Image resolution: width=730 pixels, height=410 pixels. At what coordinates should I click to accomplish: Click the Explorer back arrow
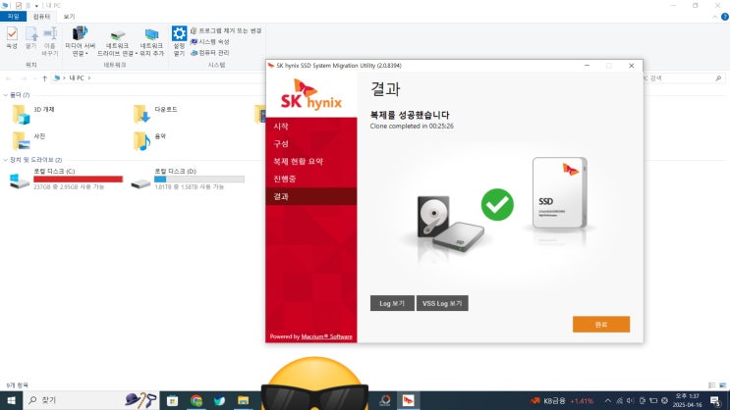[9, 78]
